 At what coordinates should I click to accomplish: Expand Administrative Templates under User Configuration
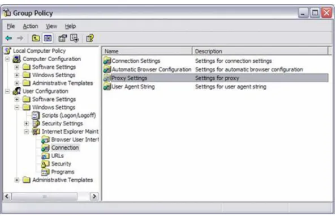(17, 180)
